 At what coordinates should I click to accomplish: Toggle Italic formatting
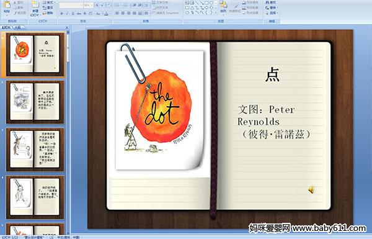(x=67, y=14)
